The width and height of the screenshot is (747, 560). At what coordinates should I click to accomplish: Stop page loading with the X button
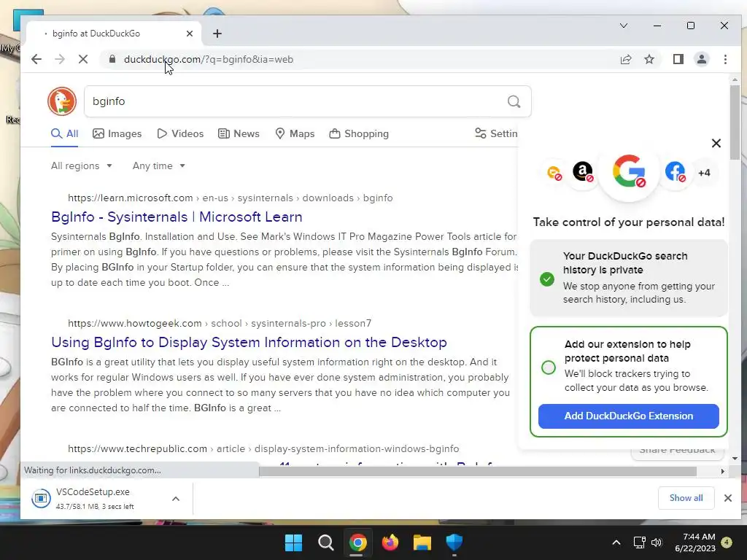[x=83, y=59]
